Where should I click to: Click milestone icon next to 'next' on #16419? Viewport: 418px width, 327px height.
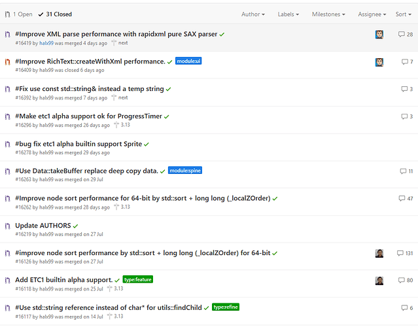coord(113,43)
